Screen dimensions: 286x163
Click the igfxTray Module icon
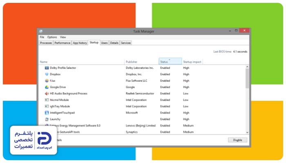tap(47, 106)
